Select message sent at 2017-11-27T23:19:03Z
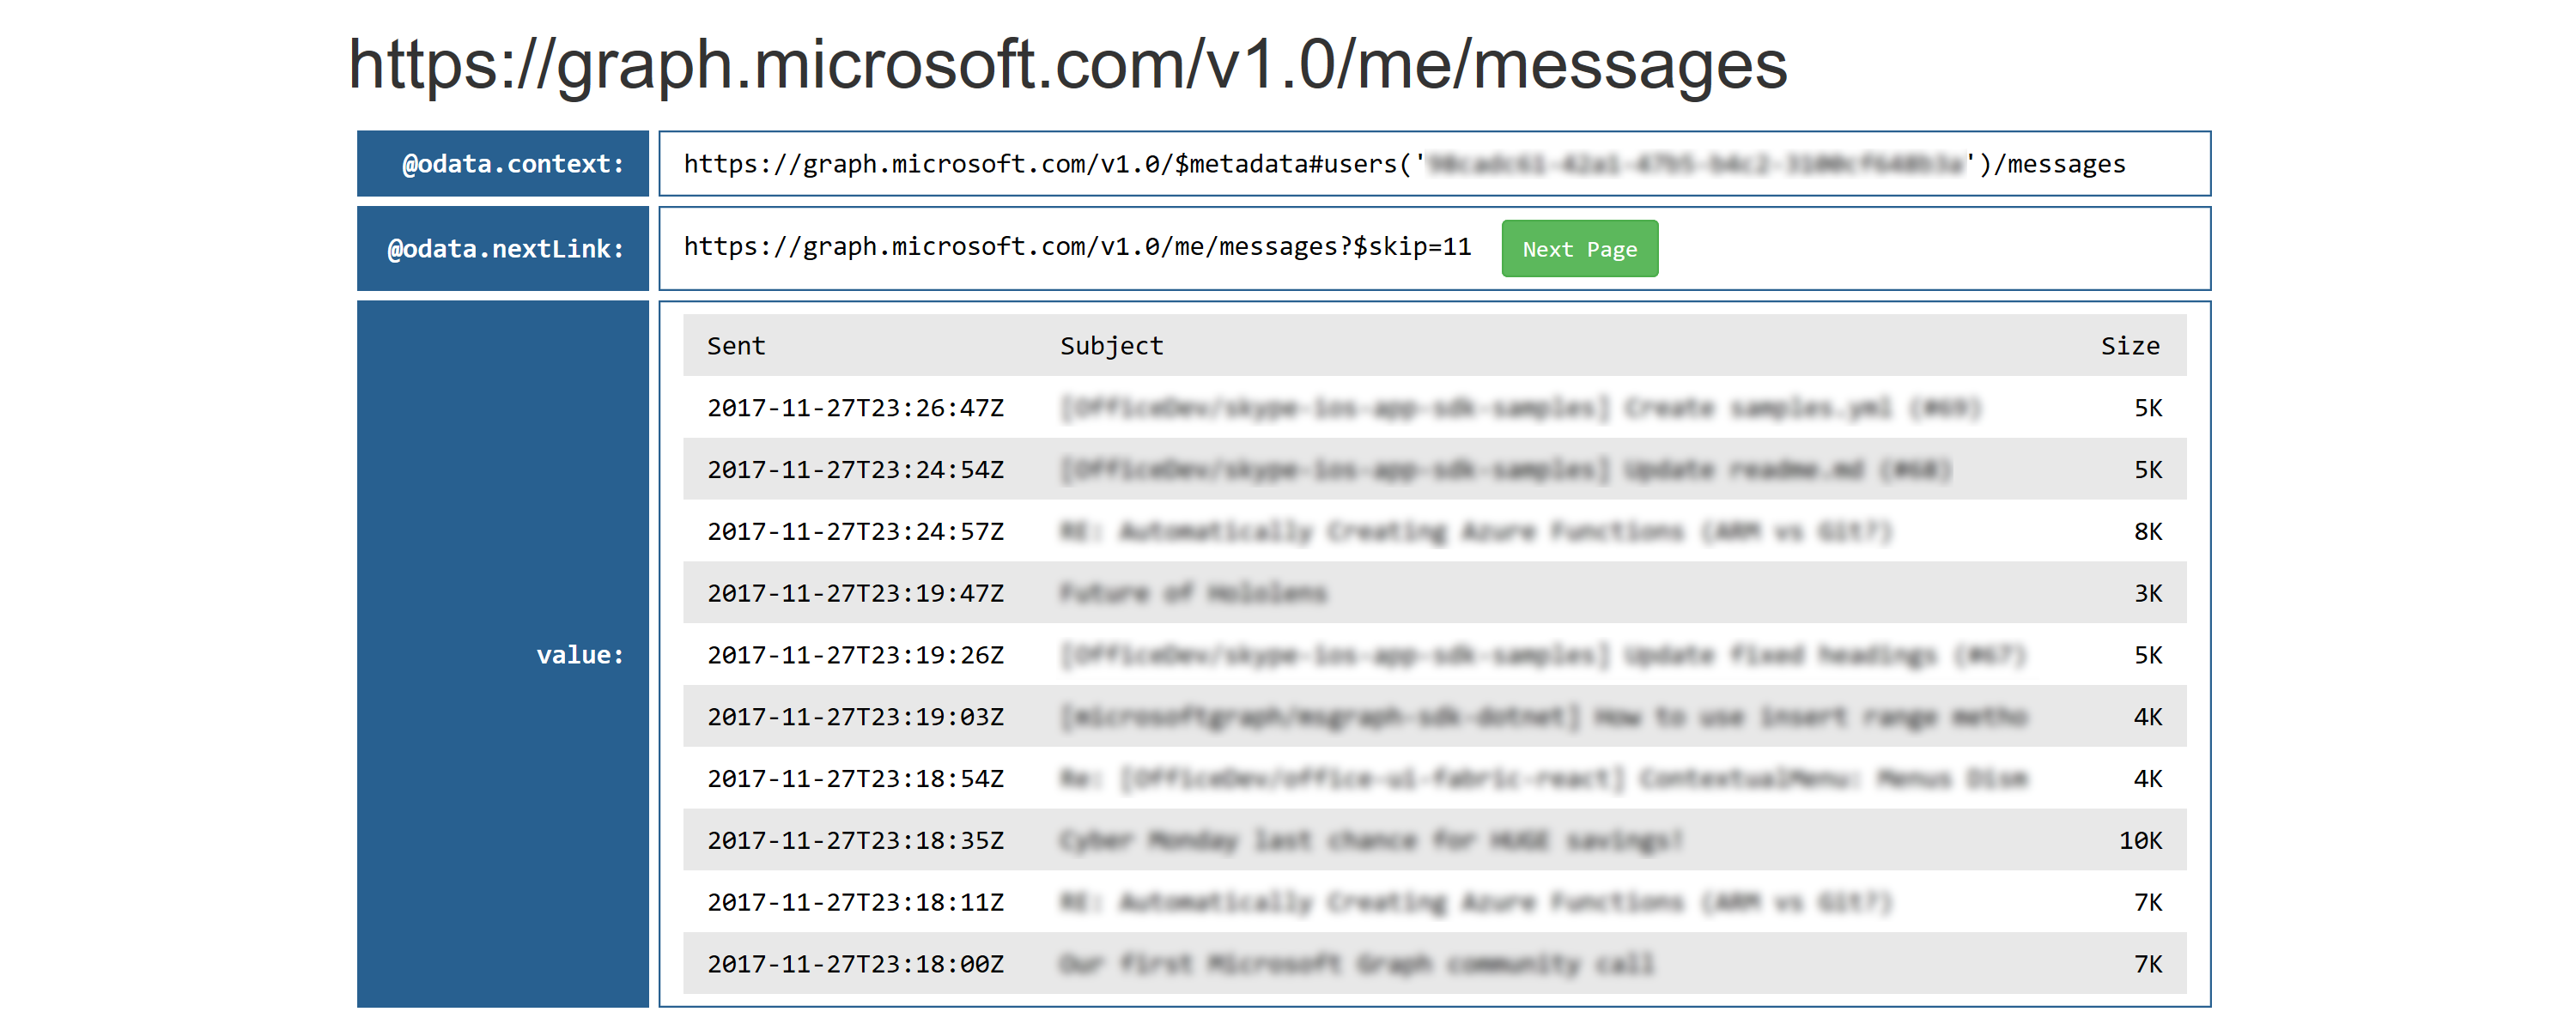The width and height of the screenshot is (2576, 1030). [855, 717]
